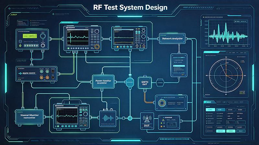
Task: Click the waveform icon module near plus junction
Action: [x=108, y=119]
